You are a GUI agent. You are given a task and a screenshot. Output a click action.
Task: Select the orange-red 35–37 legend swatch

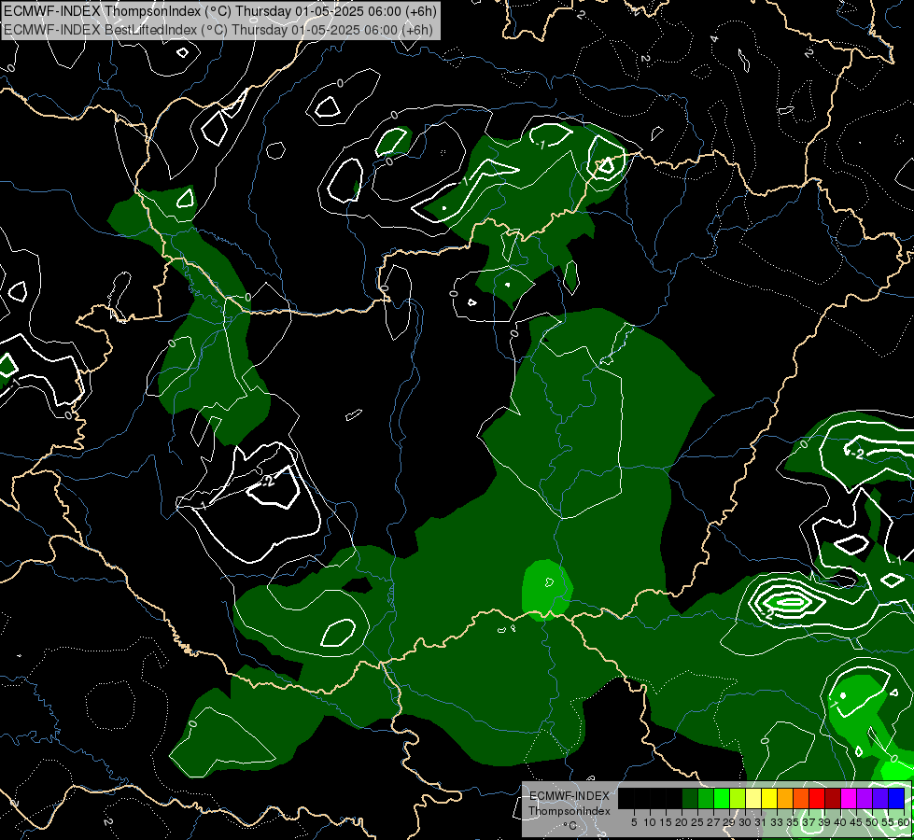800,798
